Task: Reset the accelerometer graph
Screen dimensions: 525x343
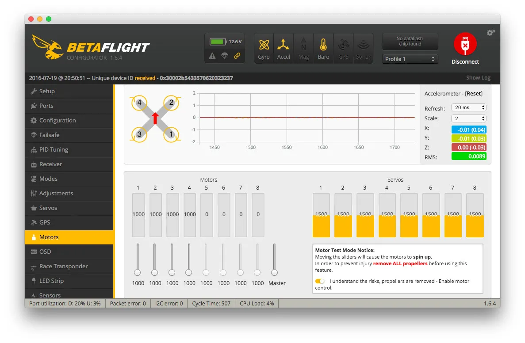Action: pyautogui.click(x=474, y=94)
